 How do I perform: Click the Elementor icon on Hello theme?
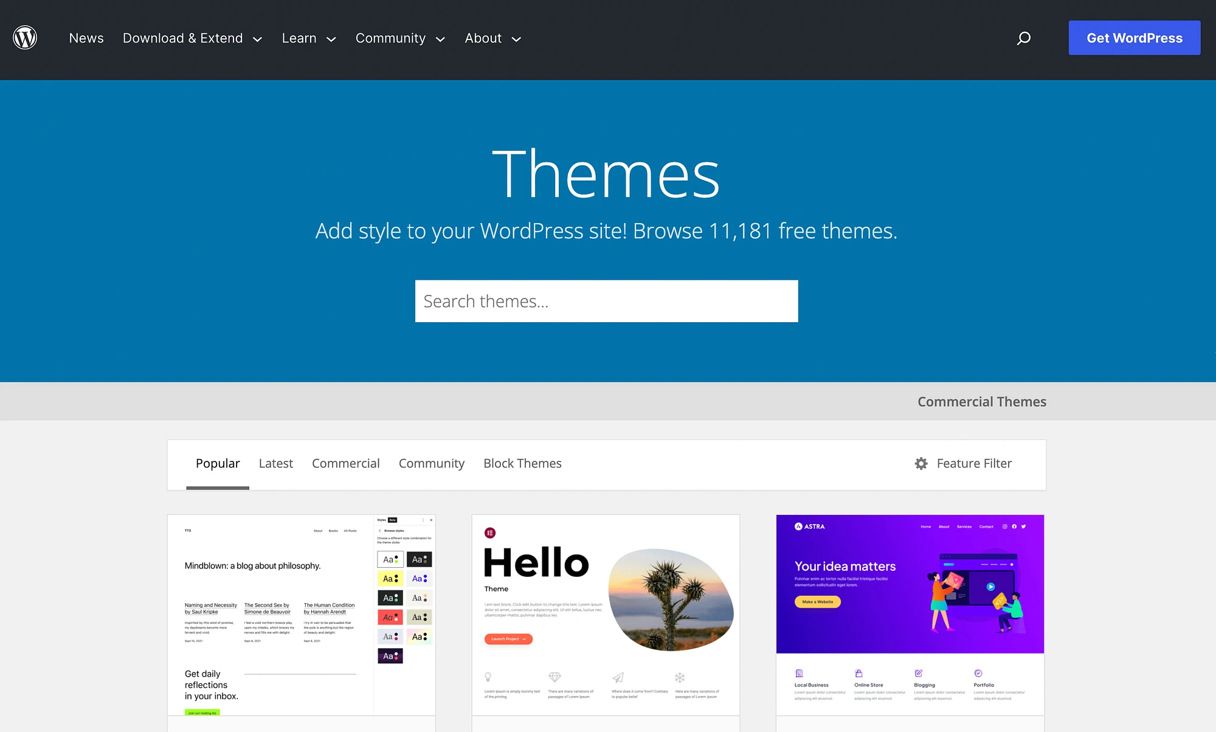(x=490, y=533)
